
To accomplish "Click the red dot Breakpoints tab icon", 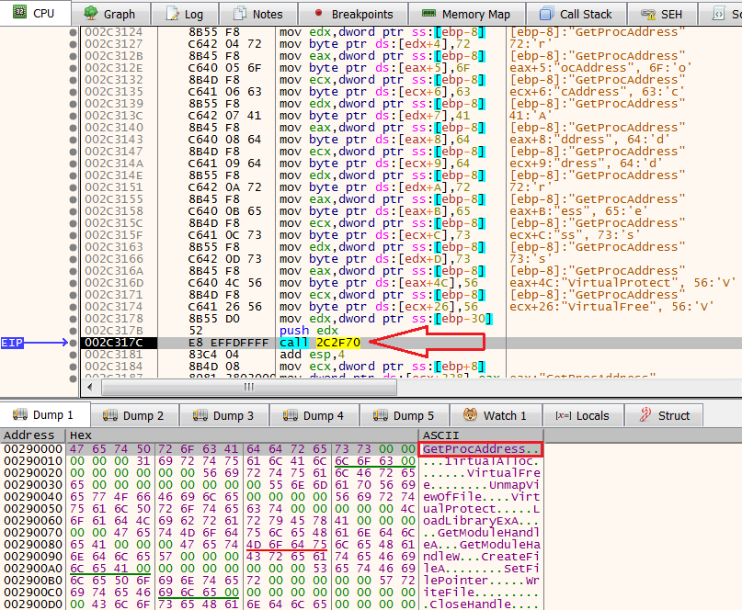I will (x=318, y=13).
